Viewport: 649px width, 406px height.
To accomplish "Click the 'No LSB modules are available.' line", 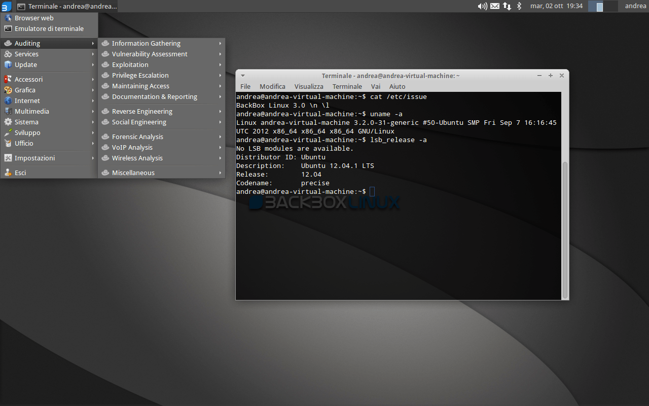I will point(295,148).
